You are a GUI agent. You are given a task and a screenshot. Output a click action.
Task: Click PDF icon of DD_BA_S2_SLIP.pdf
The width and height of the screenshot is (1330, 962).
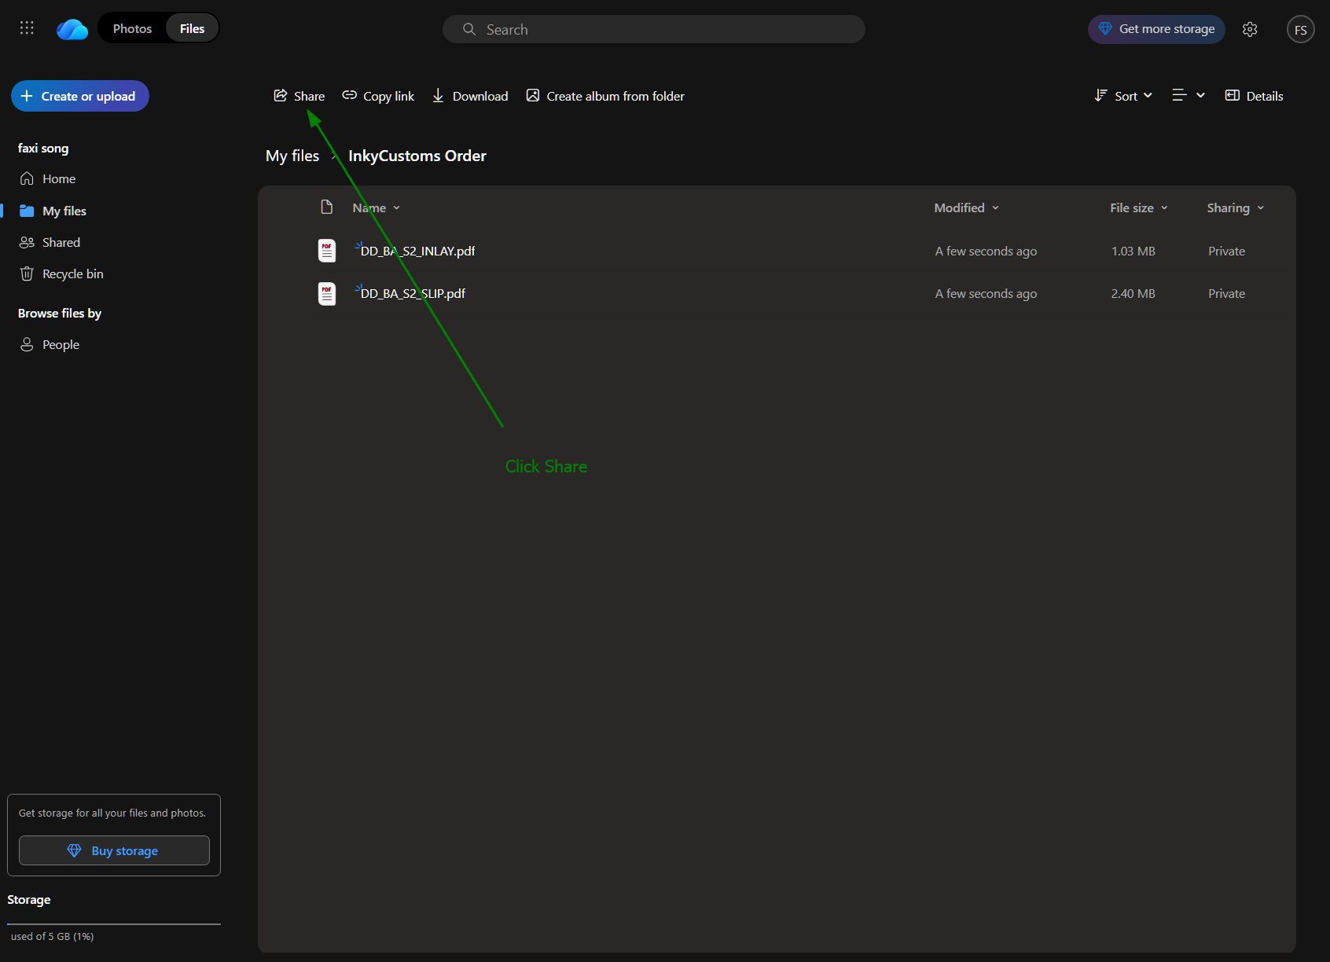pyautogui.click(x=327, y=293)
